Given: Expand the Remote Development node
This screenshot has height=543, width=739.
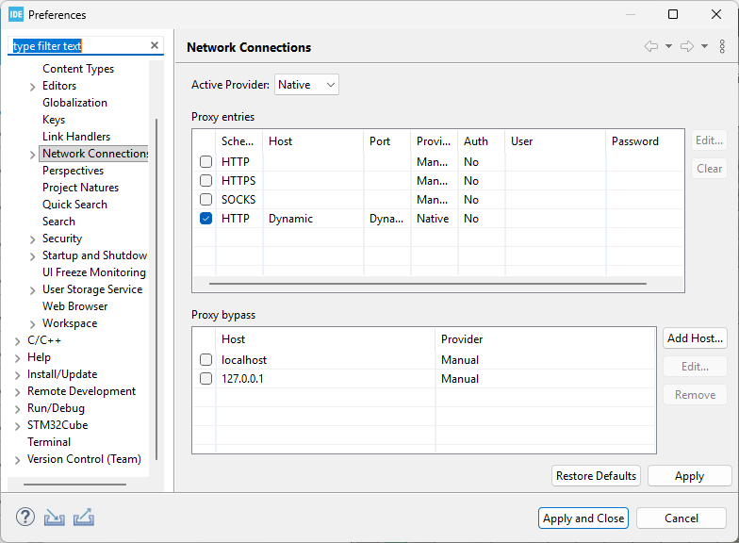Looking at the screenshot, I should pos(17,392).
